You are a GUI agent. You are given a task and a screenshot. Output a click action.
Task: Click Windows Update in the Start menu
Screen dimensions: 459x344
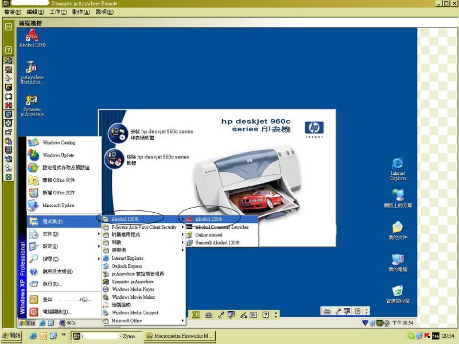64,155
